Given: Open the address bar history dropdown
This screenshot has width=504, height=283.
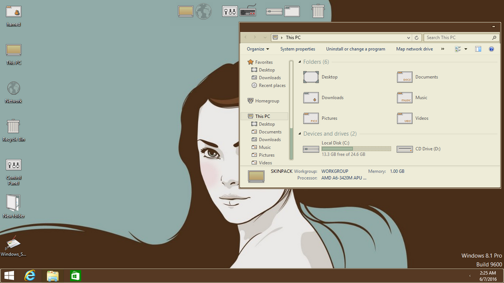Looking at the screenshot, I should 409,38.
